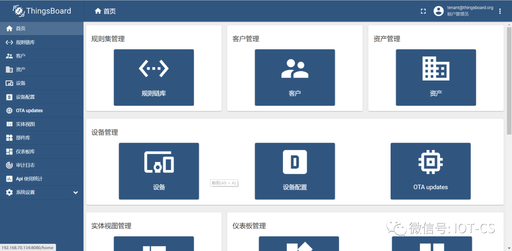Click the OTA updates chip icon in sidebar
Screen dimensions: 512x251
[x=9, y=111]
